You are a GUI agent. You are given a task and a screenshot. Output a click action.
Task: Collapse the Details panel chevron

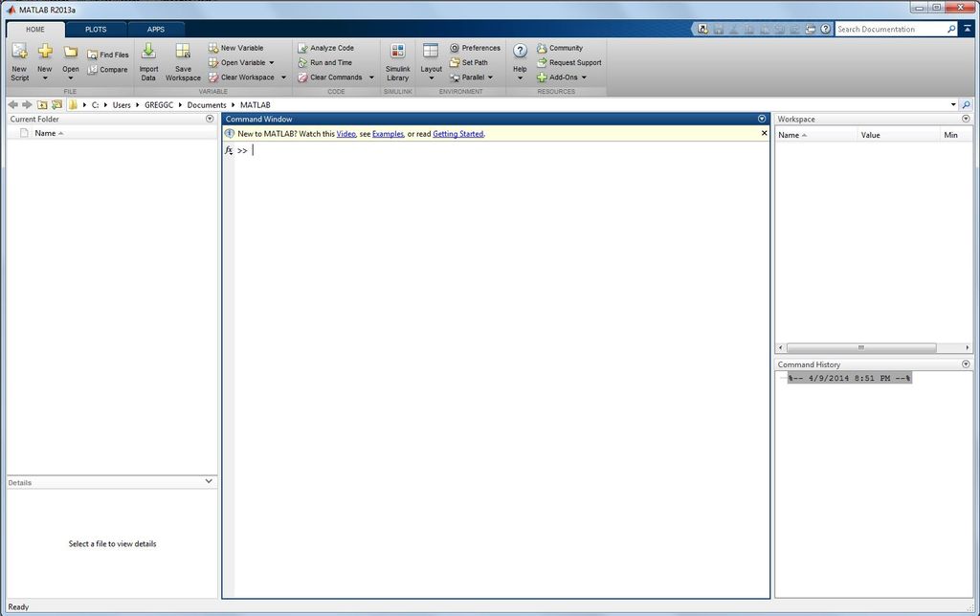209,482
